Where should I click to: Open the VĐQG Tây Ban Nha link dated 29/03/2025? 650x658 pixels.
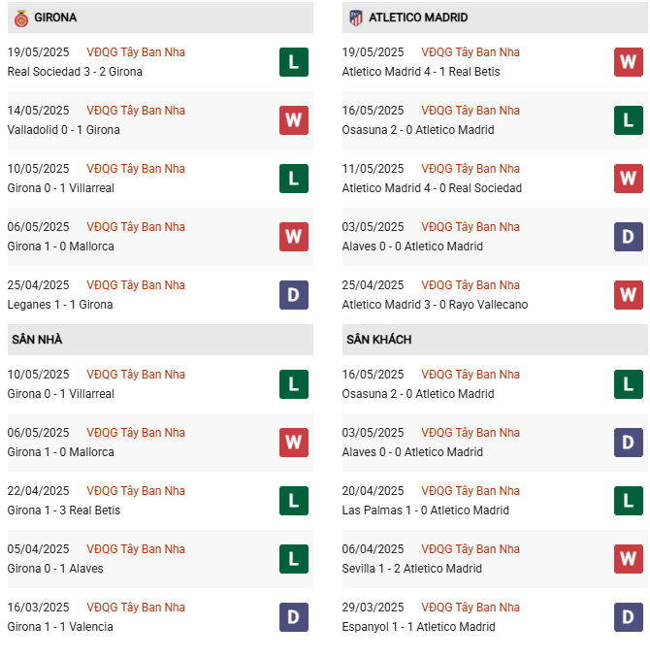coord(471,608)
